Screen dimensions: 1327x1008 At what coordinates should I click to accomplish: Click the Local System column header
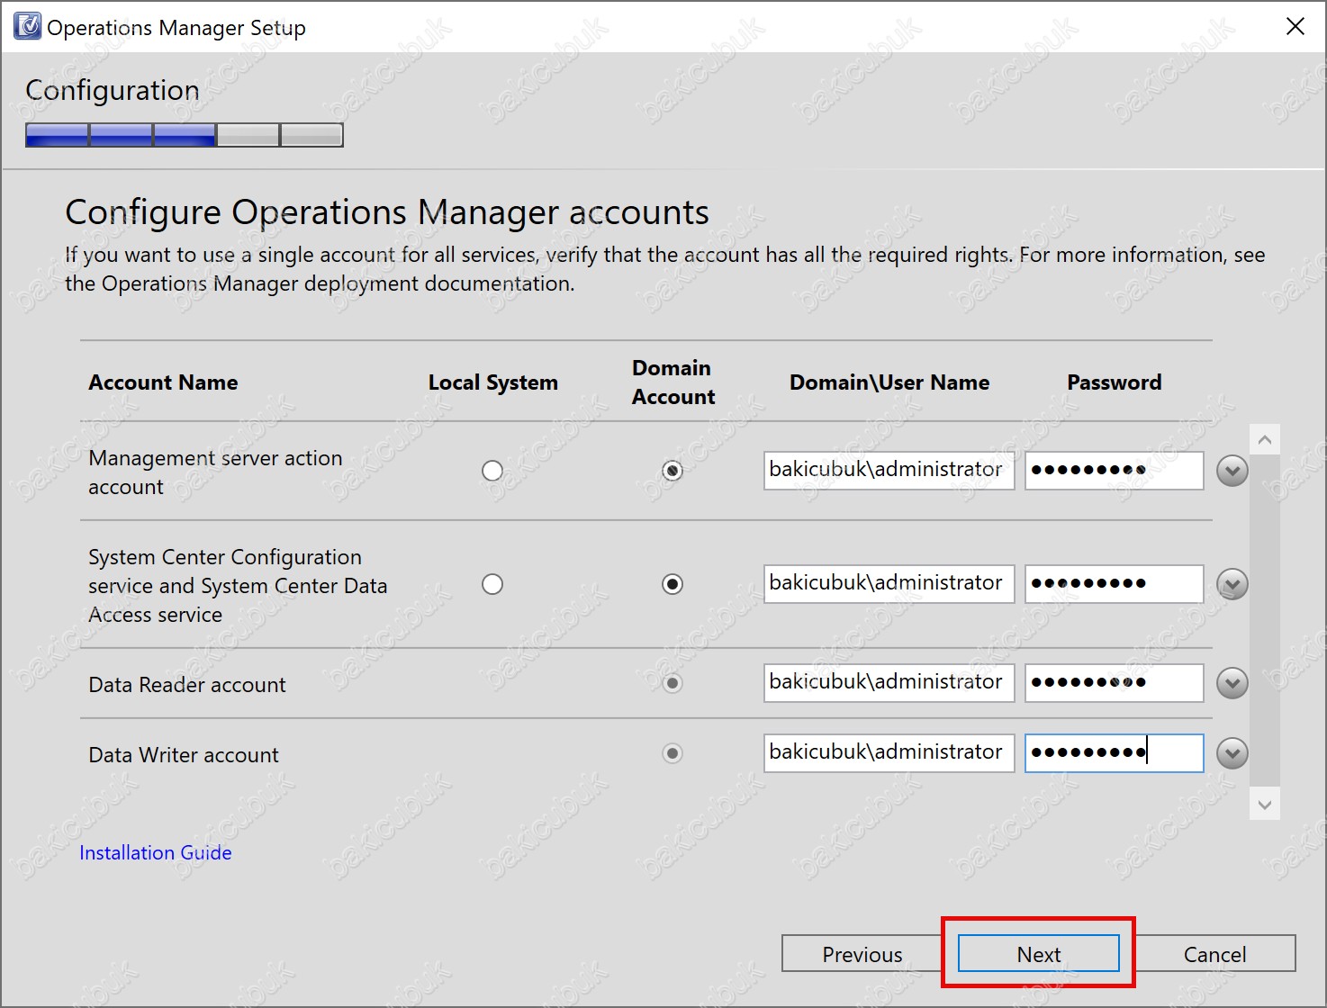[493, 382]
